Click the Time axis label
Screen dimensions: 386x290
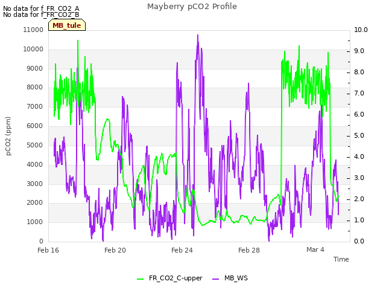coord(341,259)
